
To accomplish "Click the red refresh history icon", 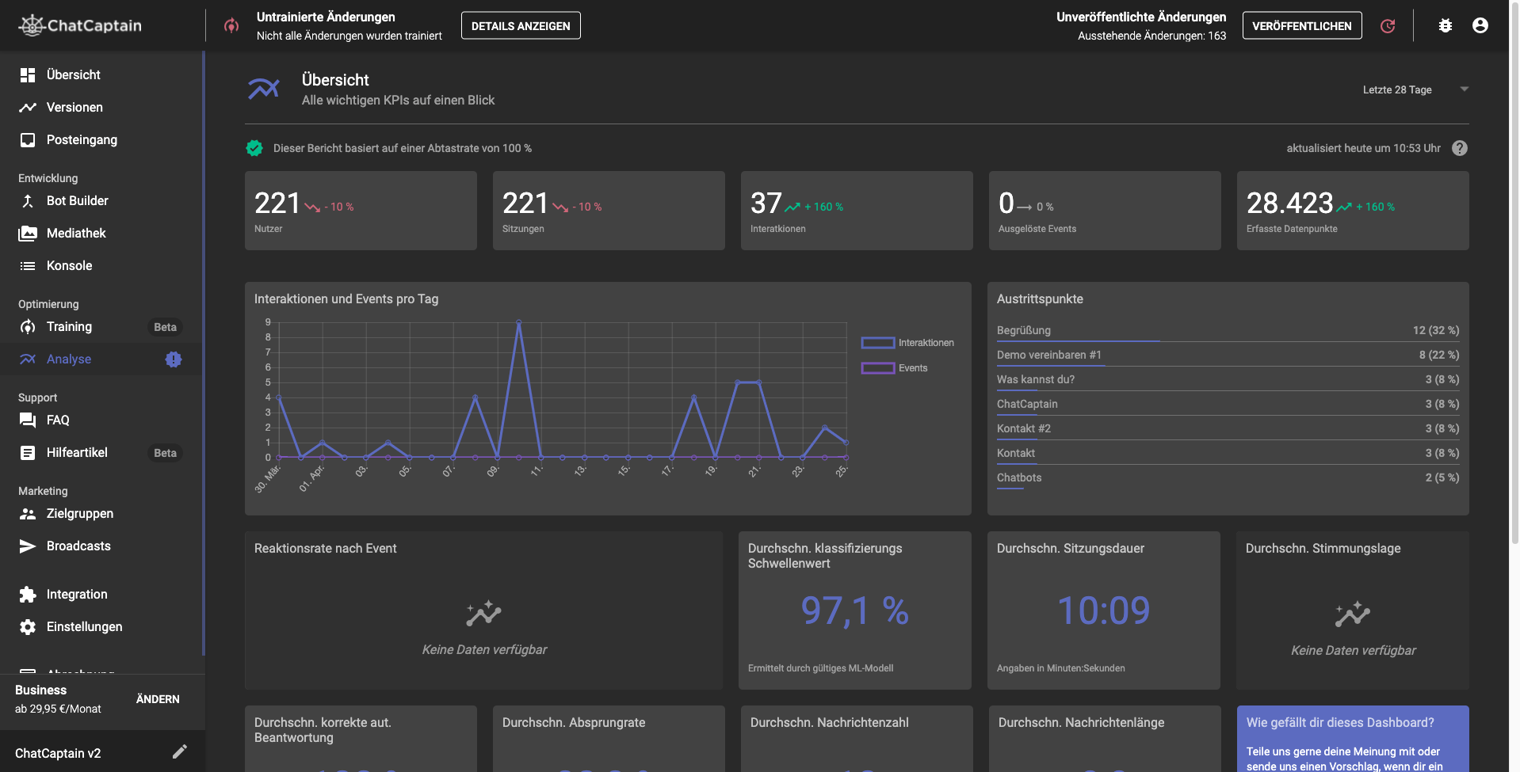I will click(1388, 25).
